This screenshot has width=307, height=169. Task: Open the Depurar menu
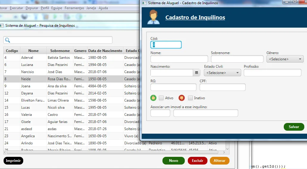(x=32, y=8)
